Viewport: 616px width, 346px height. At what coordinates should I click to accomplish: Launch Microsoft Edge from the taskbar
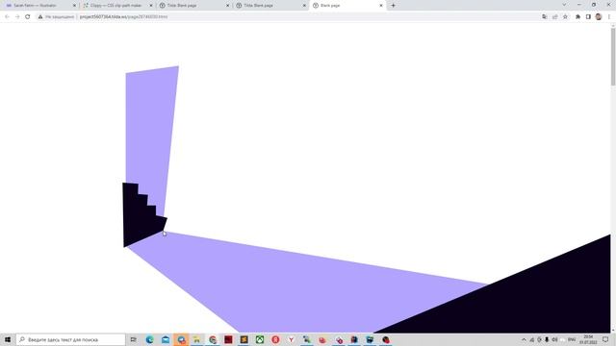150,339
